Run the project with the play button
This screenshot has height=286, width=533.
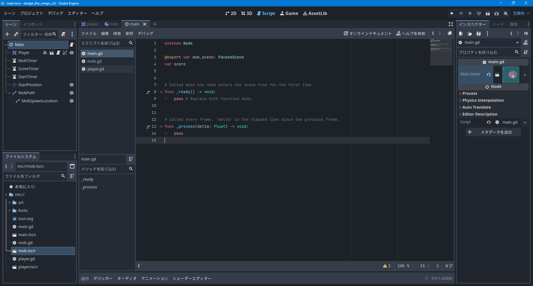pyautogui.click(x=452, y=13)
